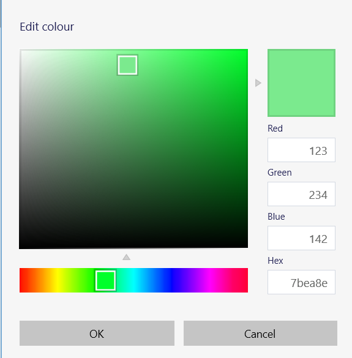Click the large green preview swatch

pyautogui.click(x=301, y=83)
